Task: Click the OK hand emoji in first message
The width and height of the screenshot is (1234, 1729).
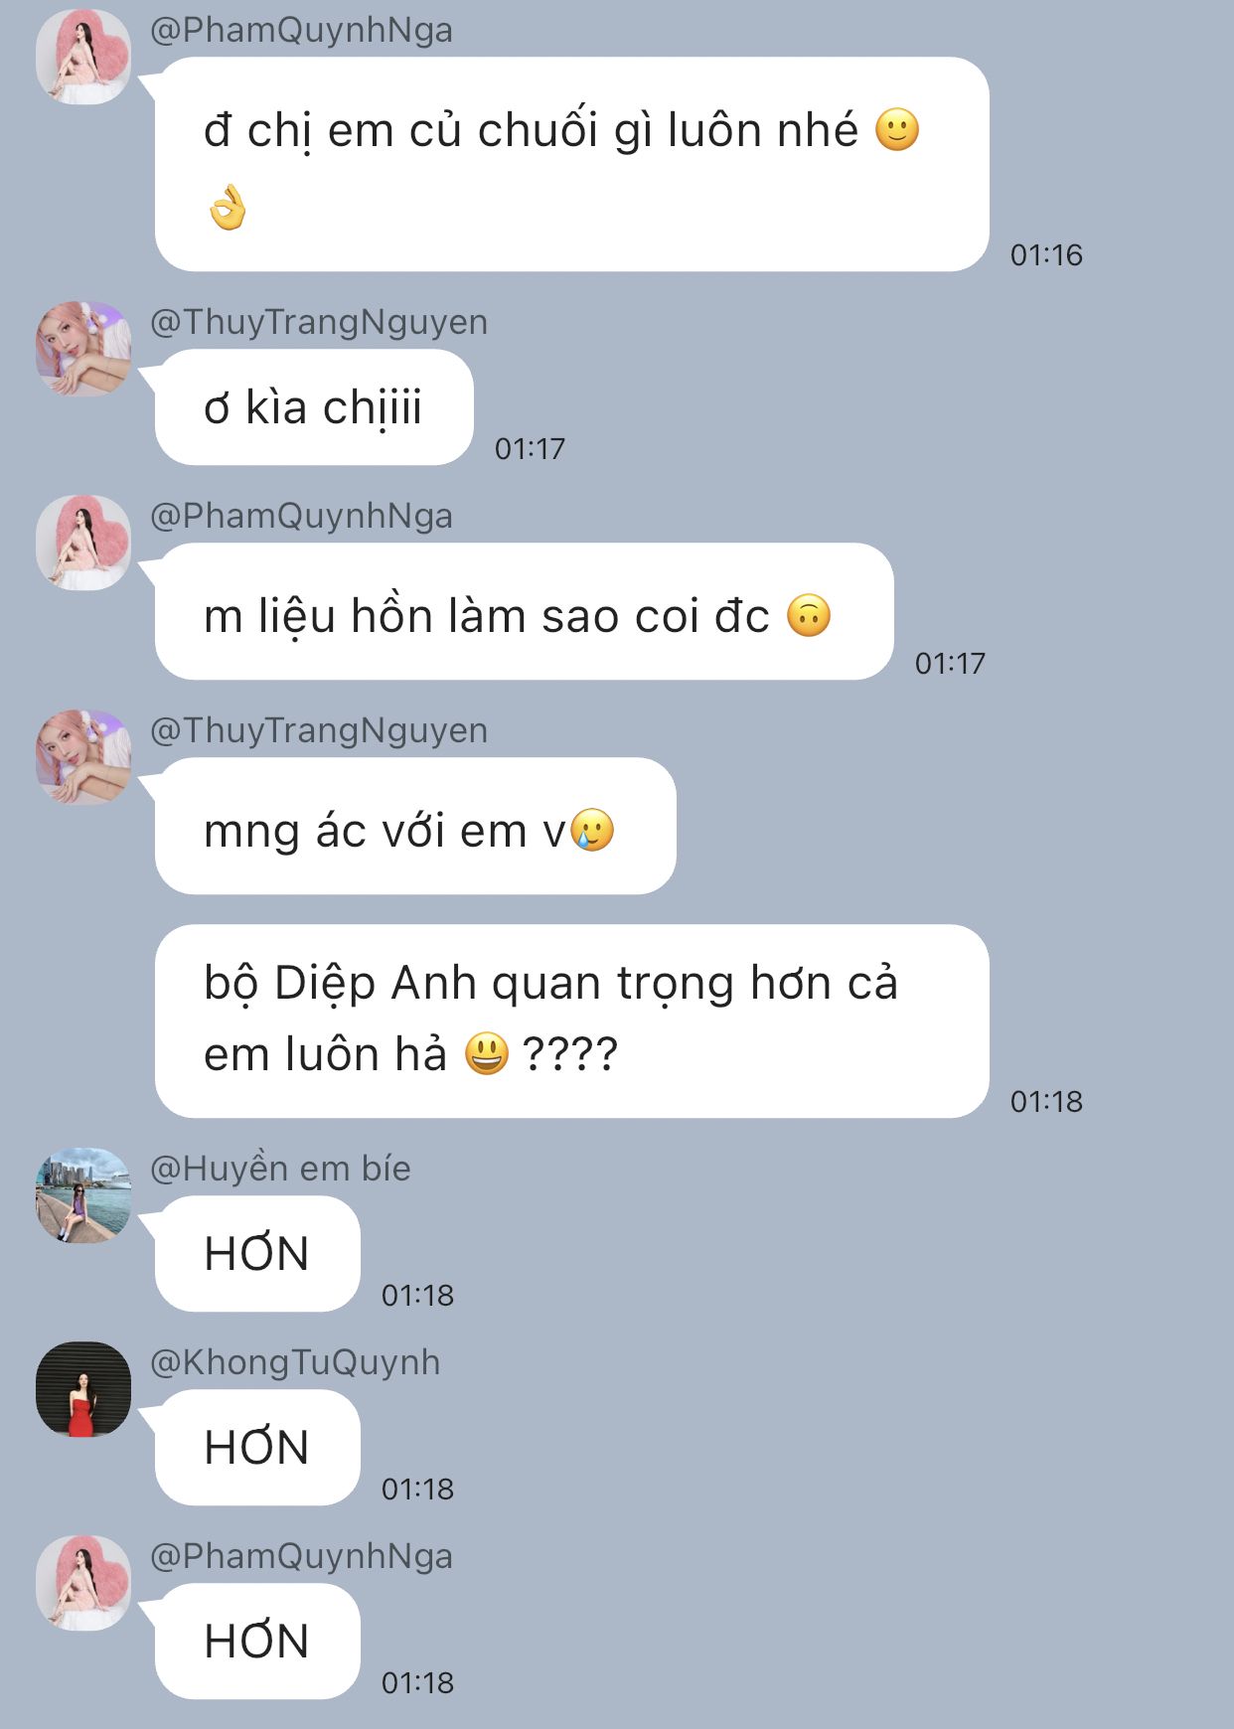Action: pyautogui.click(x=228, y=207)
